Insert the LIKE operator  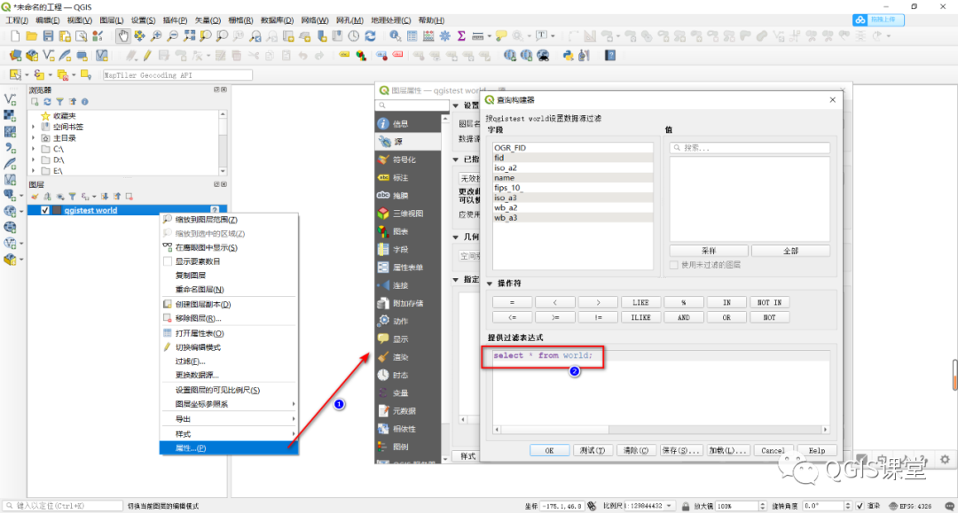(640, 302)
